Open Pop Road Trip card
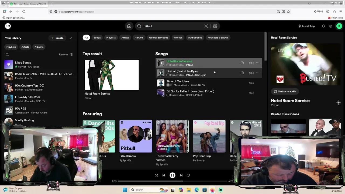Screen dimensions: 345x194 coord(209,141)
